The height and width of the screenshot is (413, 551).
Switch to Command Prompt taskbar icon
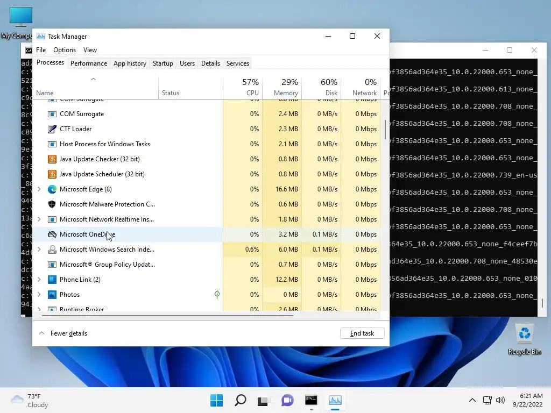312,400
